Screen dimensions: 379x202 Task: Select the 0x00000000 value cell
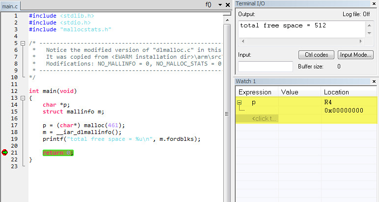coord(344,111)
